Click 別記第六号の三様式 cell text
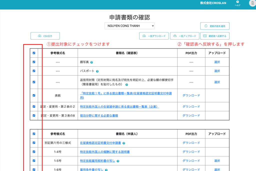This screenshot has width=256, height=171. click(x=58, y=143)
